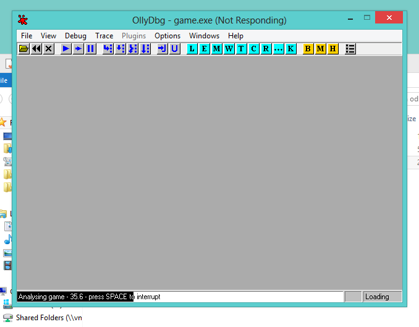Open the View menu
Screen dimensions: 419x327
click(x=48, y=36)
